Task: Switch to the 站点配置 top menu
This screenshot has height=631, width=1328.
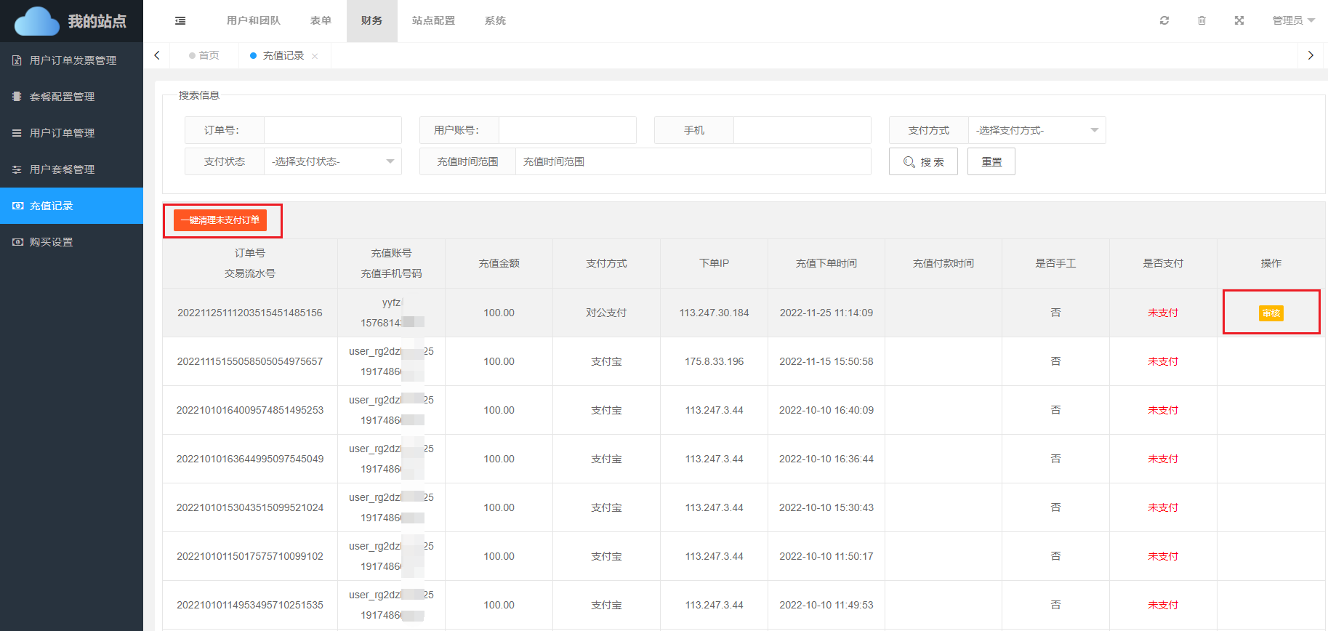Action: point(433,20)
